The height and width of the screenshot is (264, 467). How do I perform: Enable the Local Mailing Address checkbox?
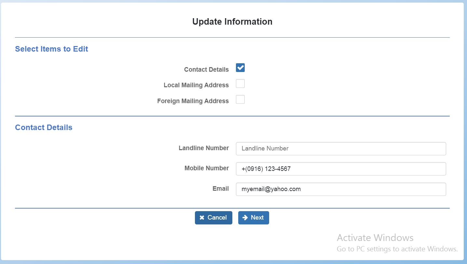tap(240, 83)
